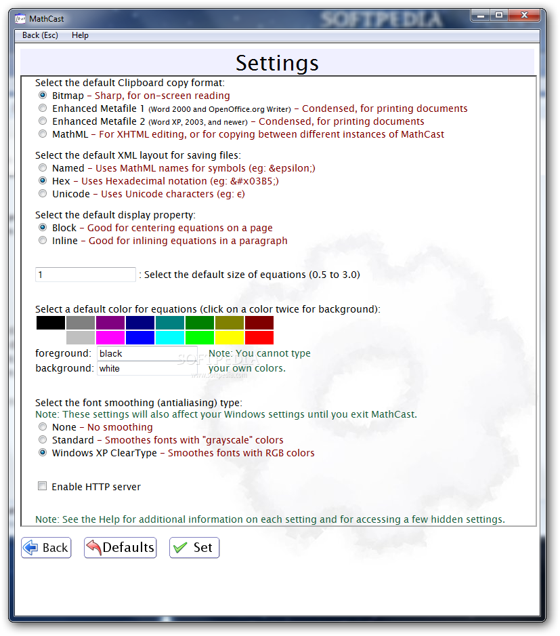Pick the purple color swatch
This screenshot has width=560, height=636.
[110, 323]
